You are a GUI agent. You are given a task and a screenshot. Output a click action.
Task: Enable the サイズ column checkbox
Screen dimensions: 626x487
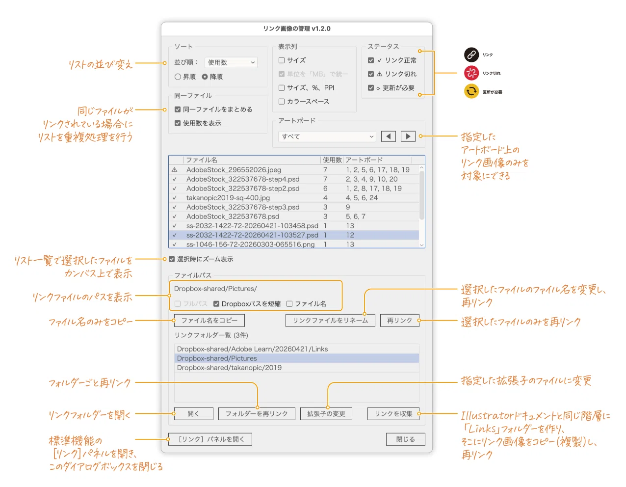coord(282,60)
